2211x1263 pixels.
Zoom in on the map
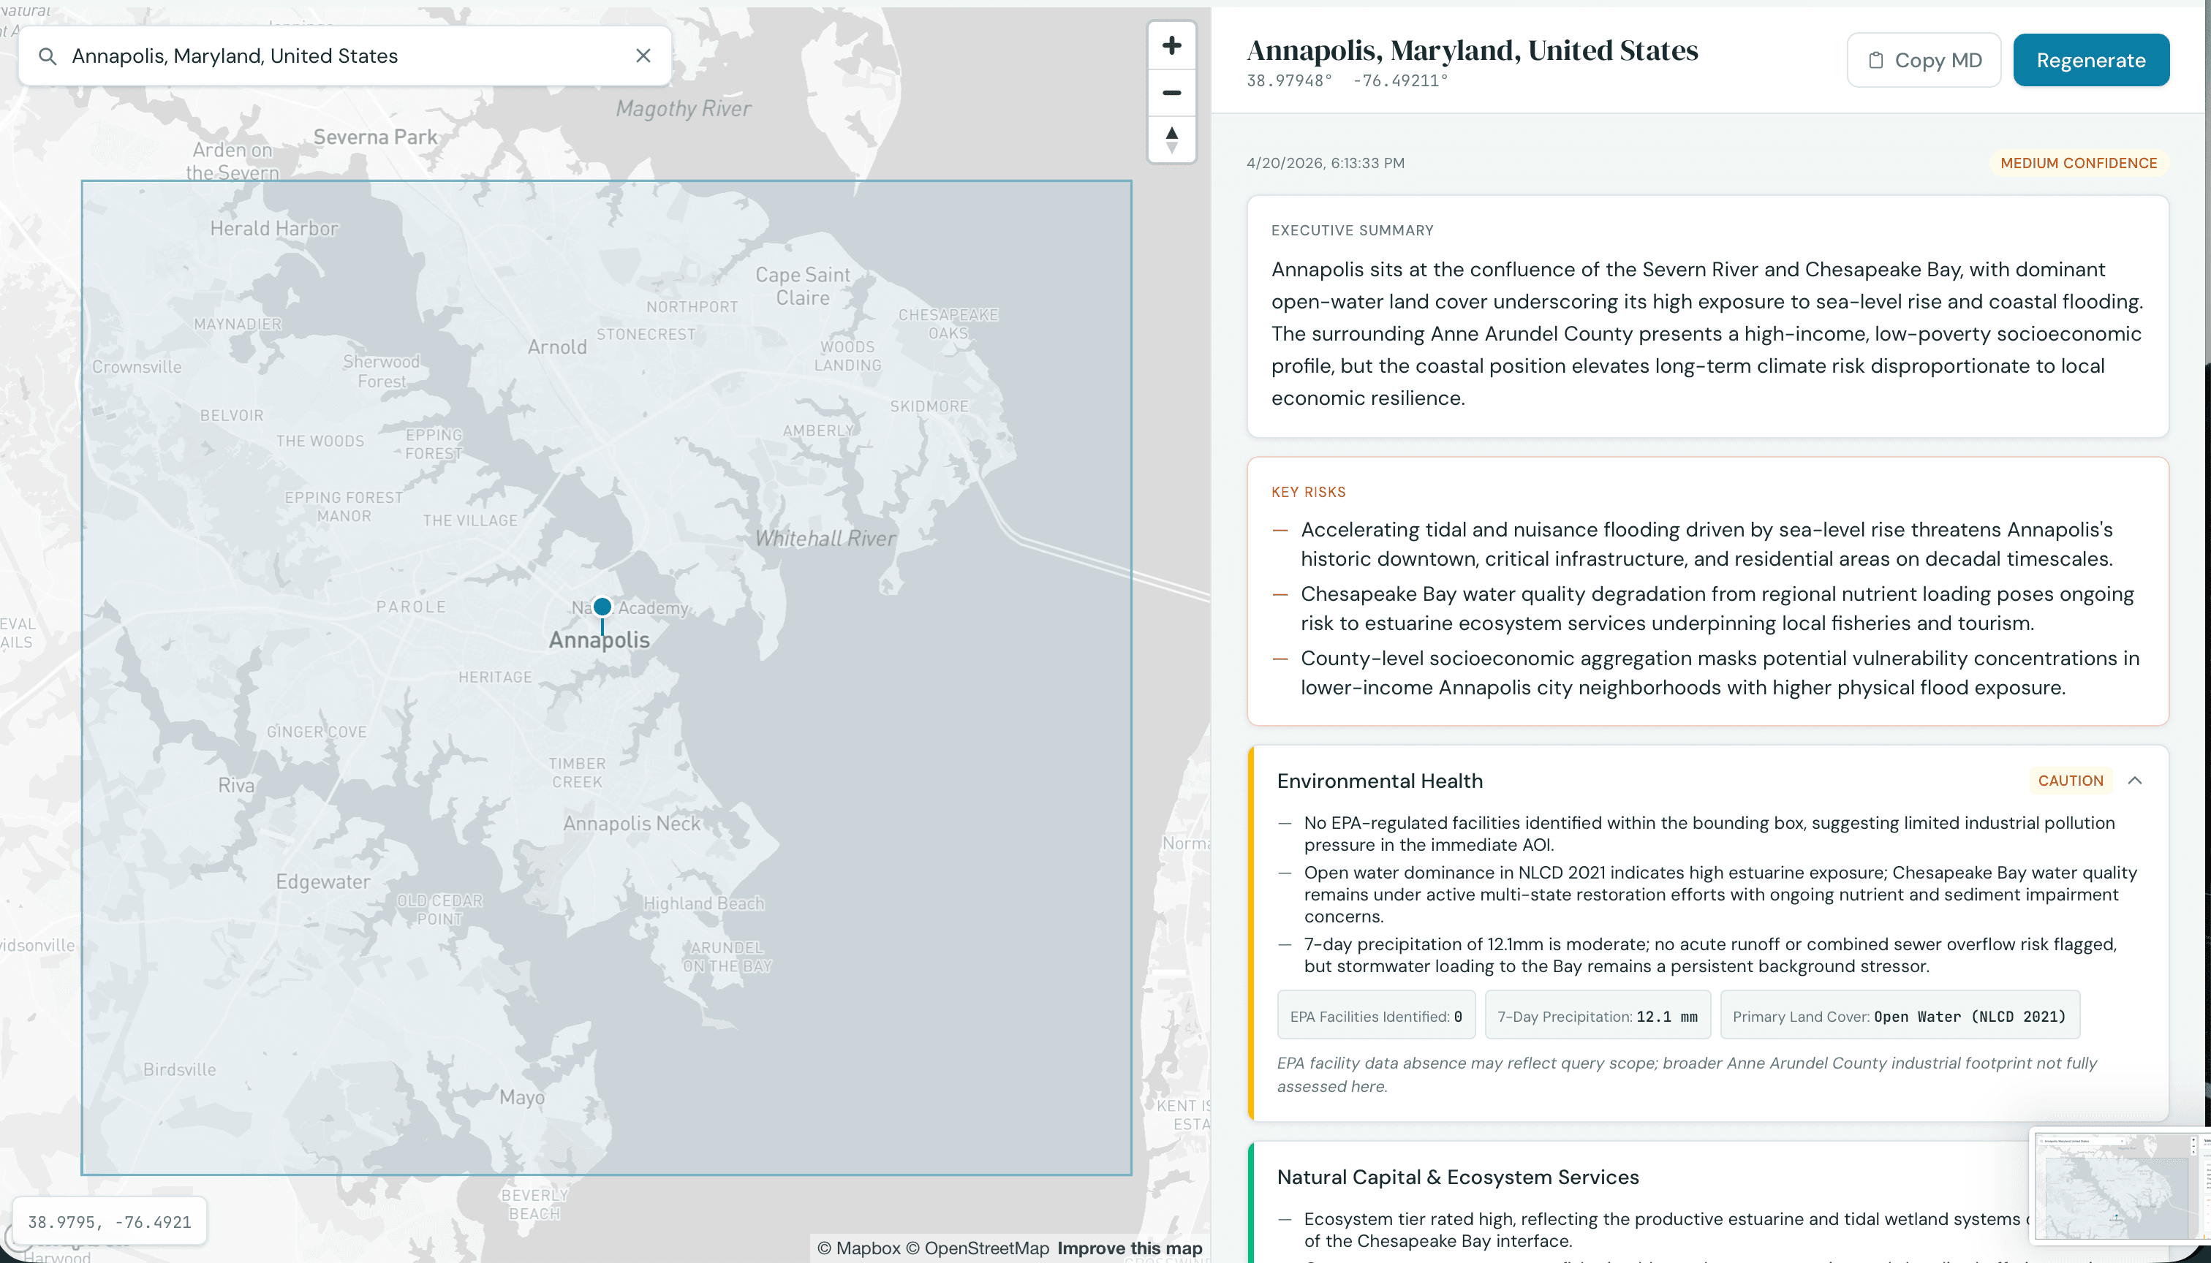(x=1171, y=45)
